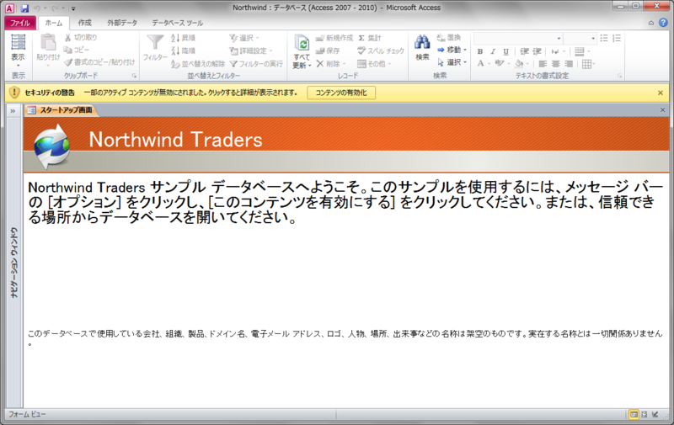
Task: Open the 詳細設定 advanced filter dropdown
Action: [x=251, y=50]
